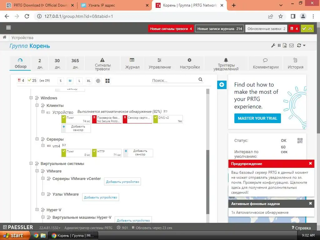This screenshot has width=320, height=240.
Task: Open the Chrome quick launch icon in taskbar
Action: [x=36, y=236]
